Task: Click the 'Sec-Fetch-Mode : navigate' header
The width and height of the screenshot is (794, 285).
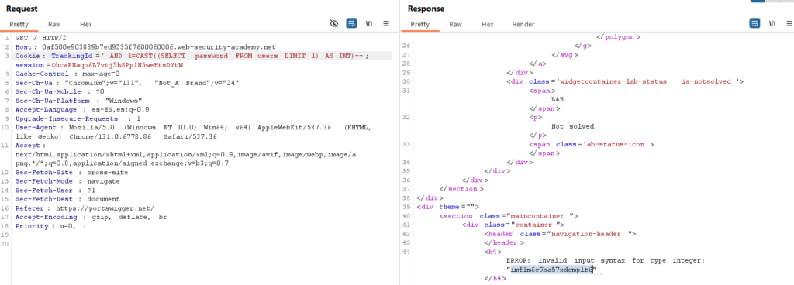Action: [67, 181]
